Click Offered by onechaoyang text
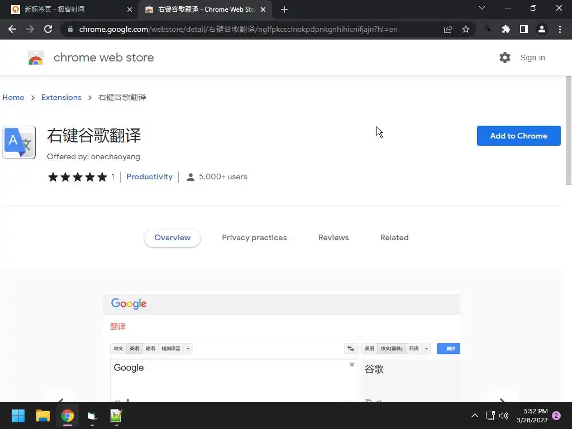572x429 pixels. (x=93, y=156)
